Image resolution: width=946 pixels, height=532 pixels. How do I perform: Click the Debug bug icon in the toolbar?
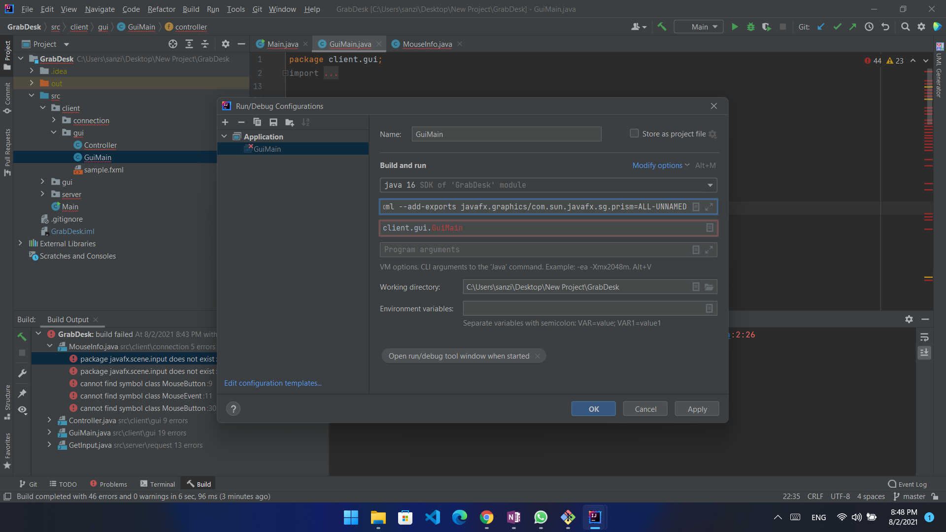coord(750,27)
